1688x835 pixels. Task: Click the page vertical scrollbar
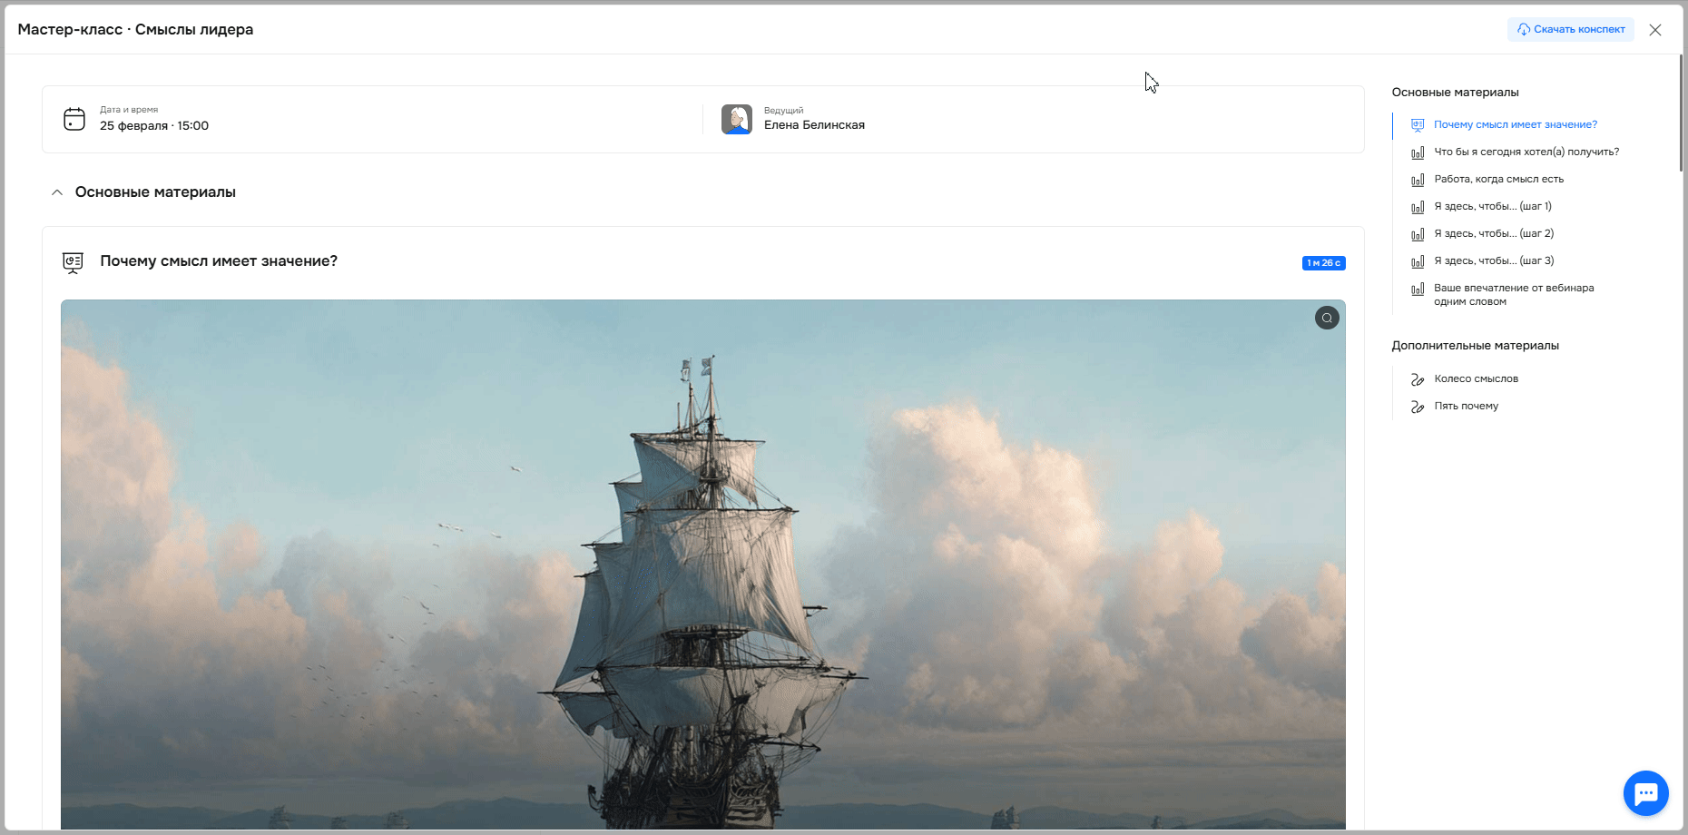pos(1681,113)
